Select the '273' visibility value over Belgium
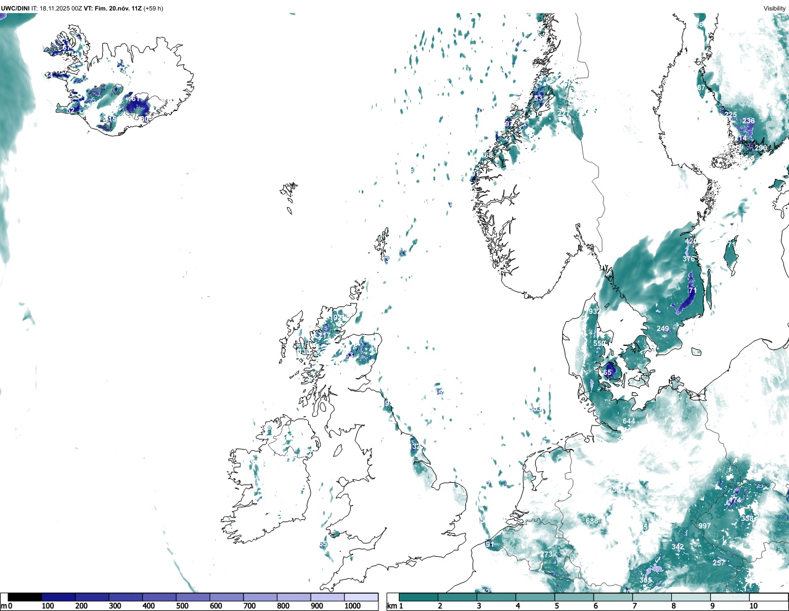 click(x=546, y=554)
